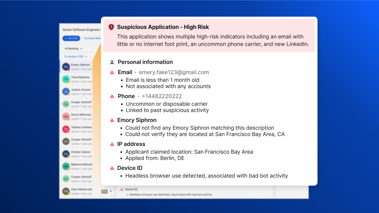Click the IP address section heading

[131, 144]
